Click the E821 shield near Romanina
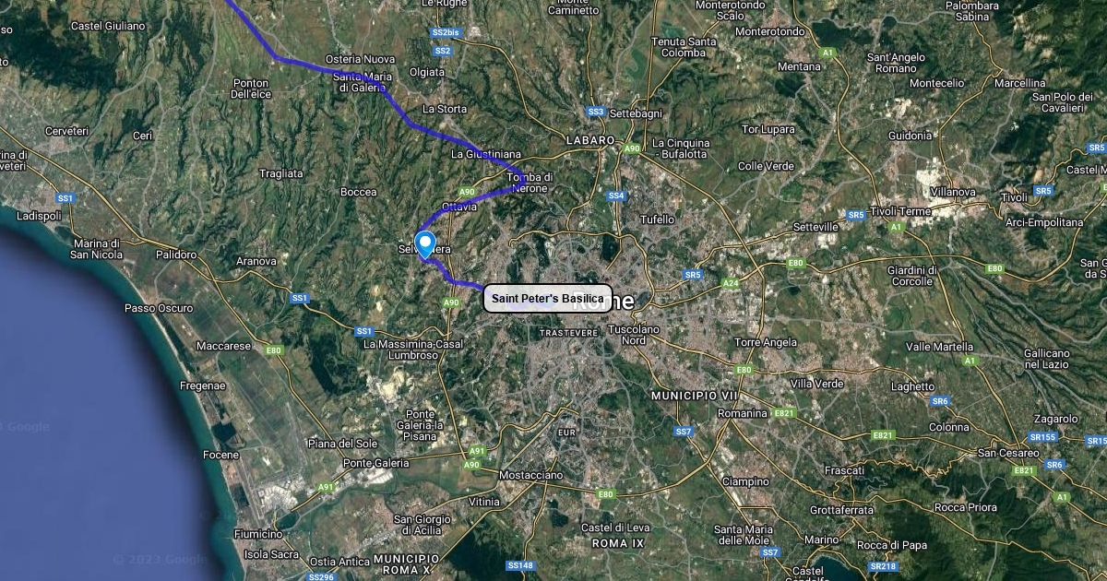The image size is (1107, 581). pos(784,412)
